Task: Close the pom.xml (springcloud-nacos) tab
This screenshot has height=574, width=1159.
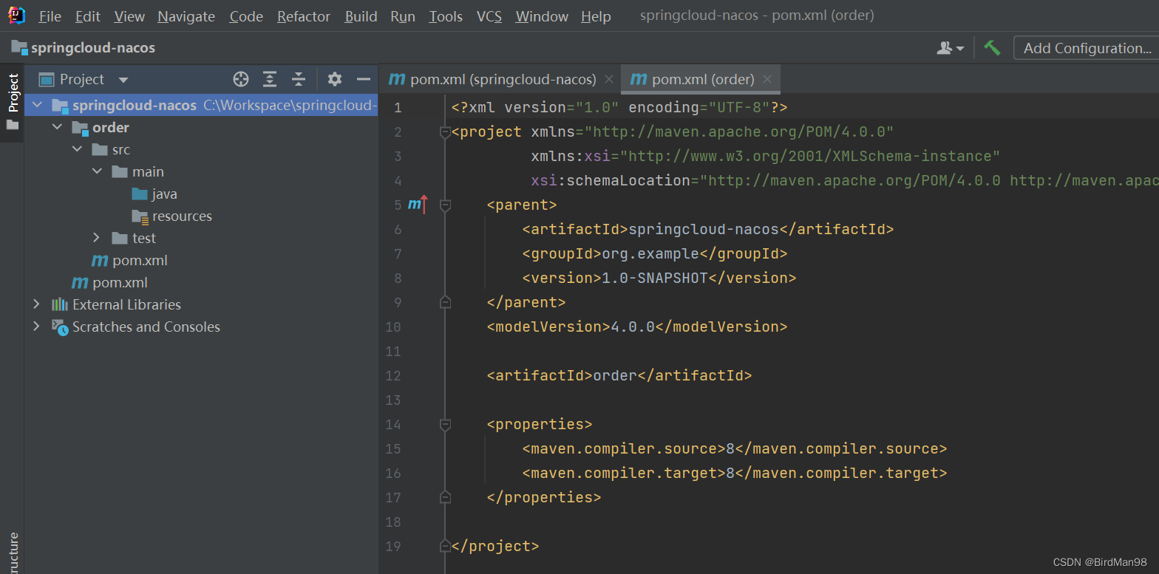Action: [x=609, y=79]
